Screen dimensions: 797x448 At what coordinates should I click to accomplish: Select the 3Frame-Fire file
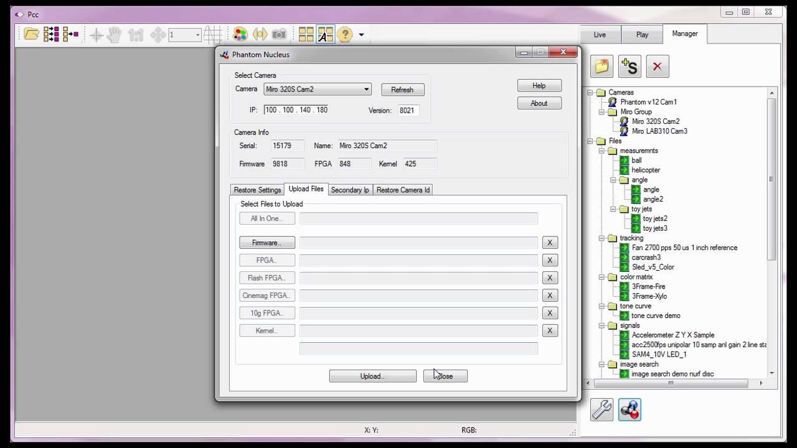[649, 286]
